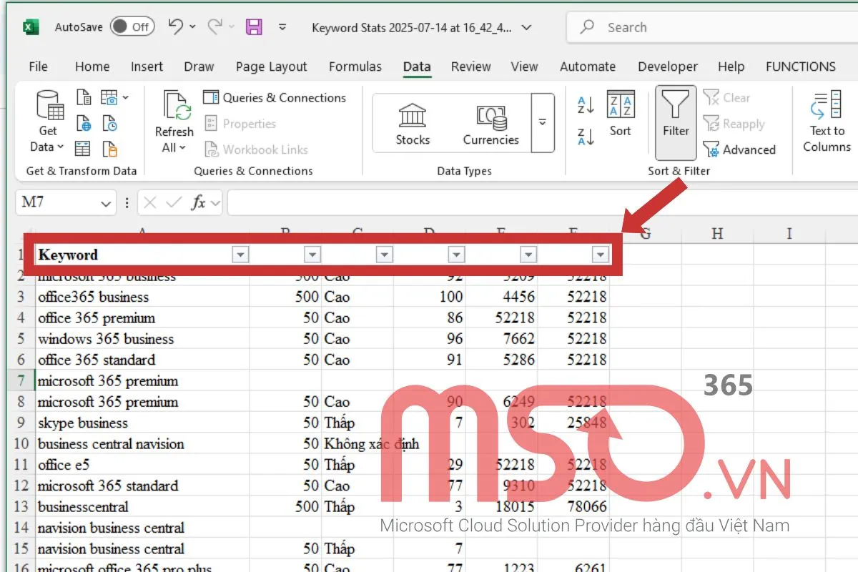Viewport: 858px width, 572px height.
Task: Click the purple Save icon
Action: click(253, 27)
